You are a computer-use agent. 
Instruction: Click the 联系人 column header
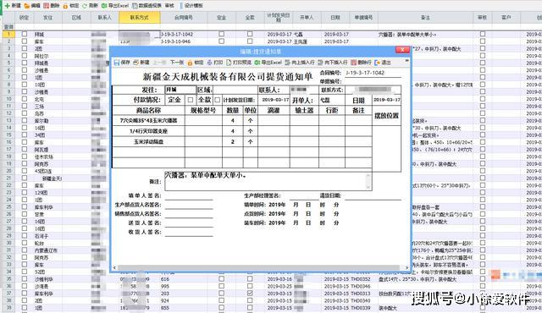(x=105, y=18)
